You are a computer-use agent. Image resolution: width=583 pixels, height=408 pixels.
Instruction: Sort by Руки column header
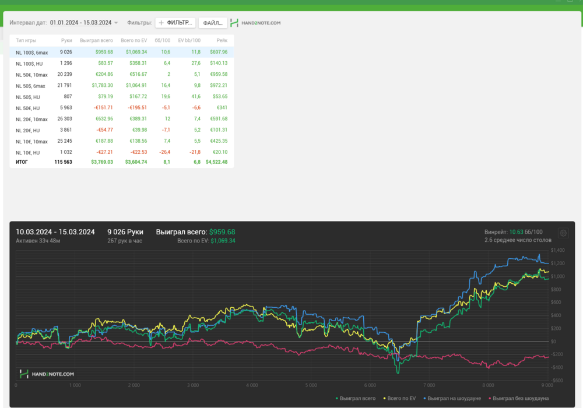(x=66, y=40)
